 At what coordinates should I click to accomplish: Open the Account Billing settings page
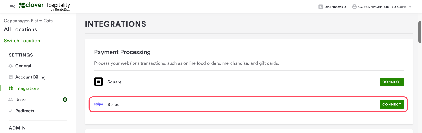pyautogui.click(x=30, y=77)
